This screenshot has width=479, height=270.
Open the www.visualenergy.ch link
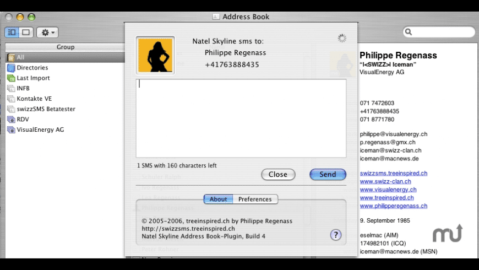(x=388, y=190)
